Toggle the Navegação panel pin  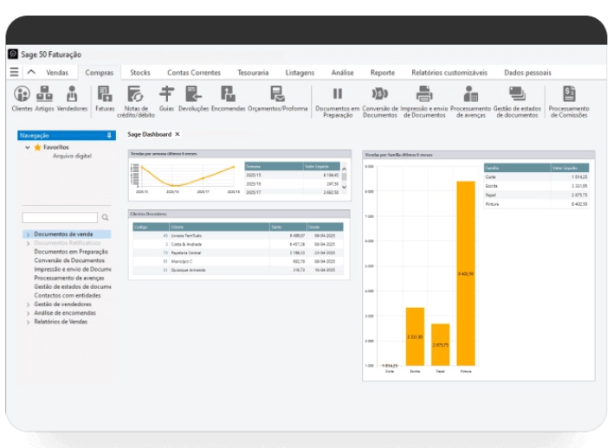(109, 136)
